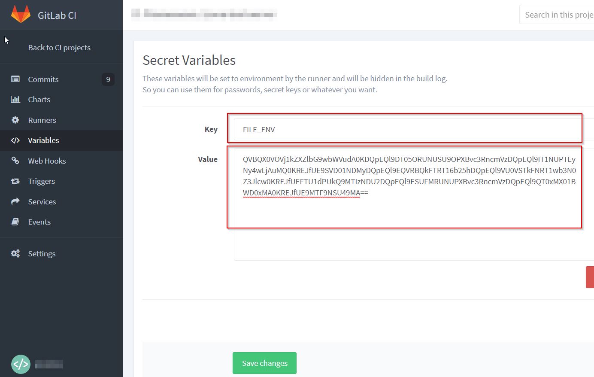Screen dimensions: 594x377
Task: Open the Commits page from sidebar
Action: point(43,79)
